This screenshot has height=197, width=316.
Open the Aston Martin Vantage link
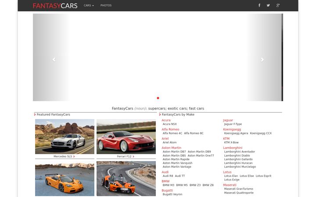[x=177, y=167]
